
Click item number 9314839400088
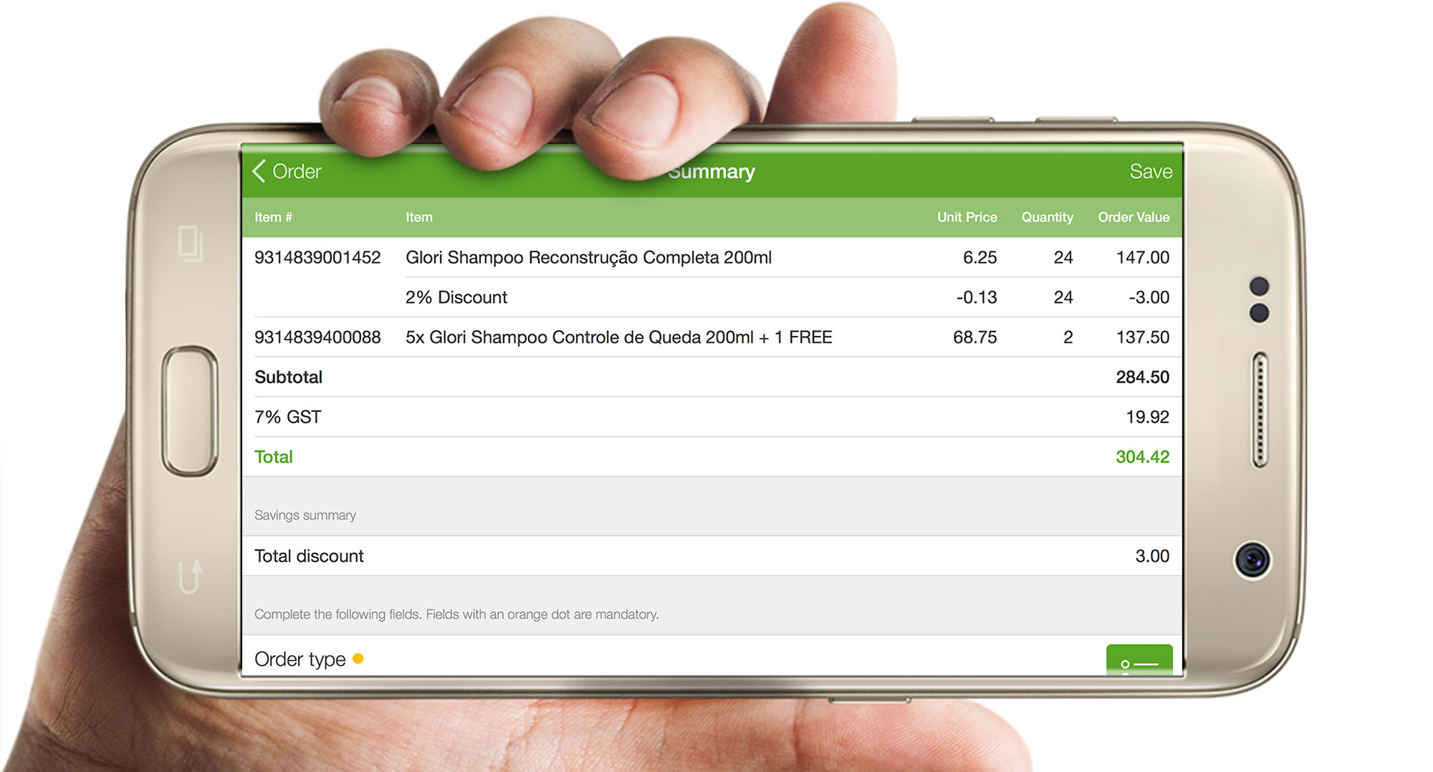317,337
